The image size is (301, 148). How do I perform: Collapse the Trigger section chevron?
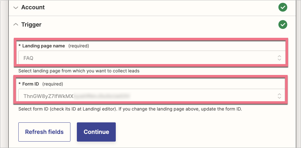pyautogui.click(x=16, y=24)
